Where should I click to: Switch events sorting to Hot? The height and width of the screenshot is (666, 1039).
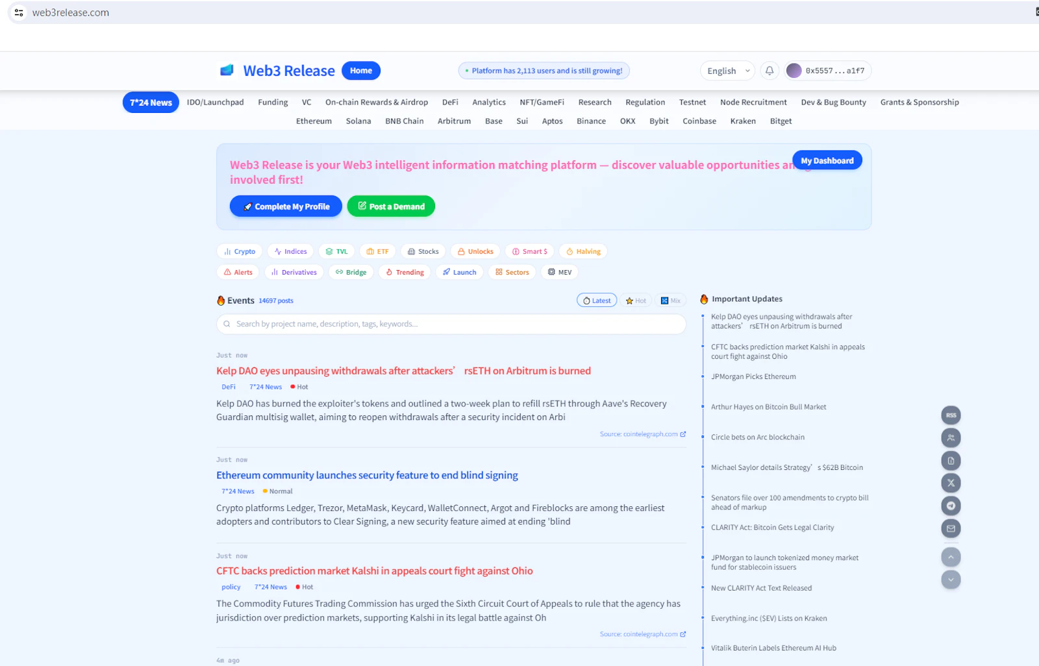(x=636, y=301)
